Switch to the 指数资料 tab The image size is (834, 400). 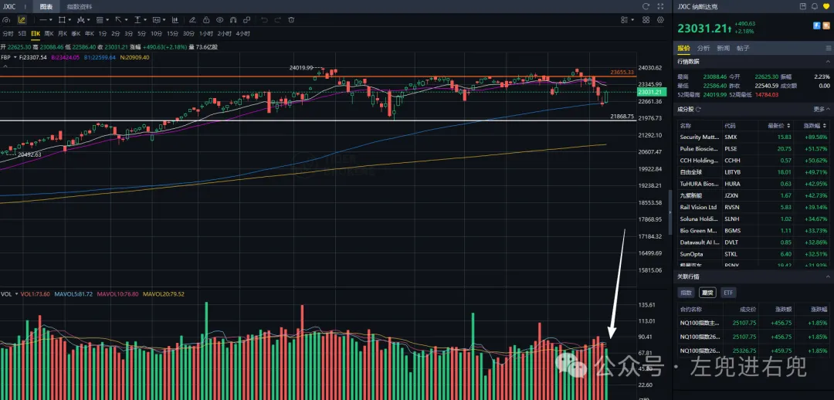[x=80, y=6]
